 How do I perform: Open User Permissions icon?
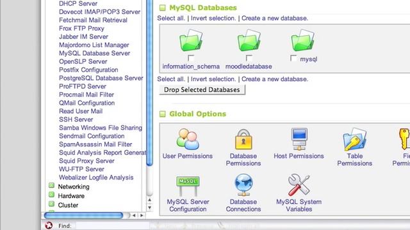tap(188, 139)
